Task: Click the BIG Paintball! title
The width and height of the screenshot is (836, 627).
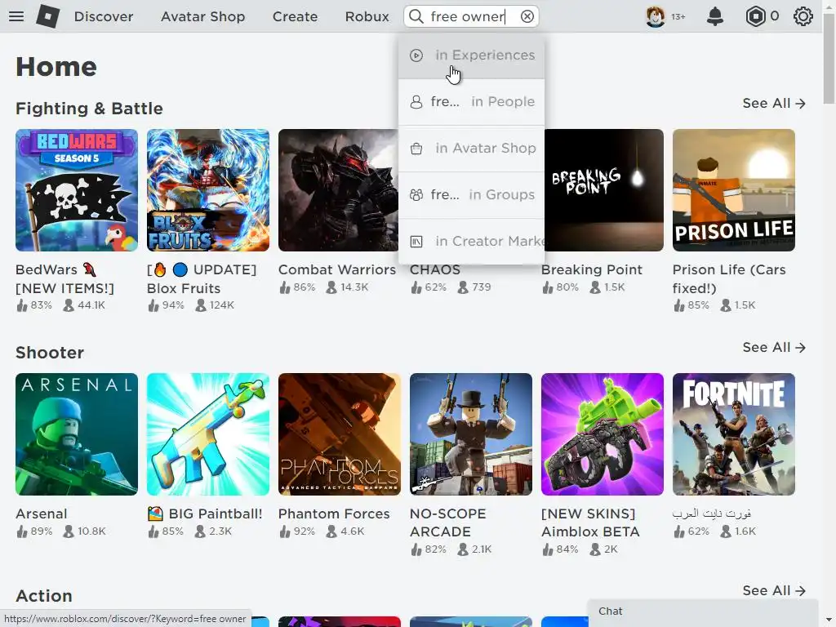Action: click(x=205, y=514)
